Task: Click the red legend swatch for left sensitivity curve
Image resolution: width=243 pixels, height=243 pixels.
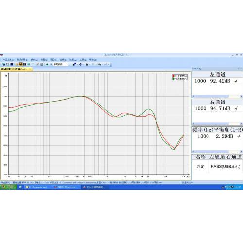Action: (173, 76)
